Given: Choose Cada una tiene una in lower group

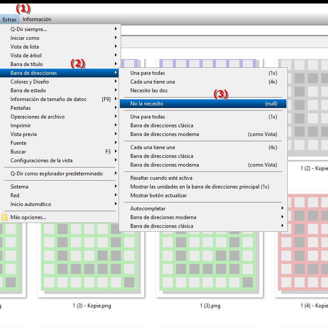Looking at the screenshot, I should click(x=203, y=147).
